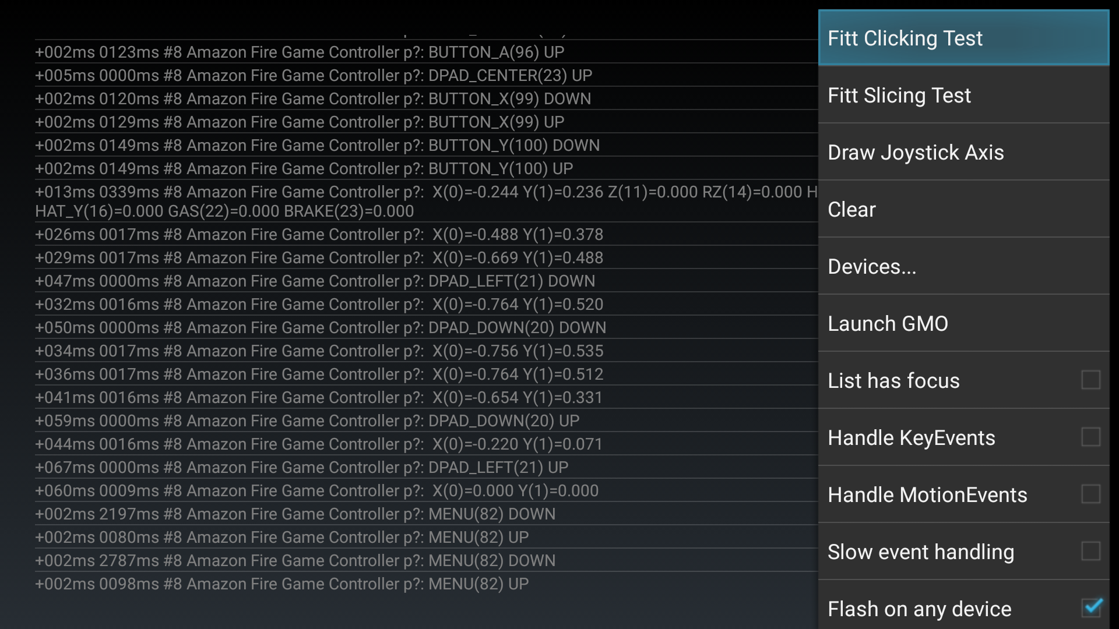Screen dimensions: 1119x629
Task: Select Fitt Slicing Test option
Action: click(x=963, y=96)
